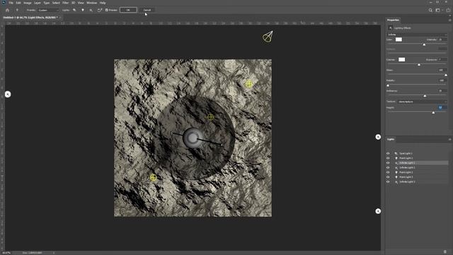Click the Intensity value field
Viewport: 453px width, 255px height.
[x=442, y=40]
